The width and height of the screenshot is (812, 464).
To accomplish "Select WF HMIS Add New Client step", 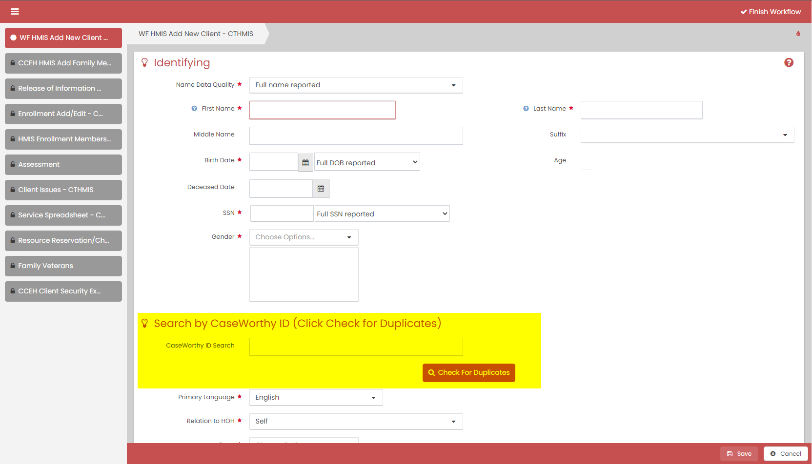I will tap(63, 38).
